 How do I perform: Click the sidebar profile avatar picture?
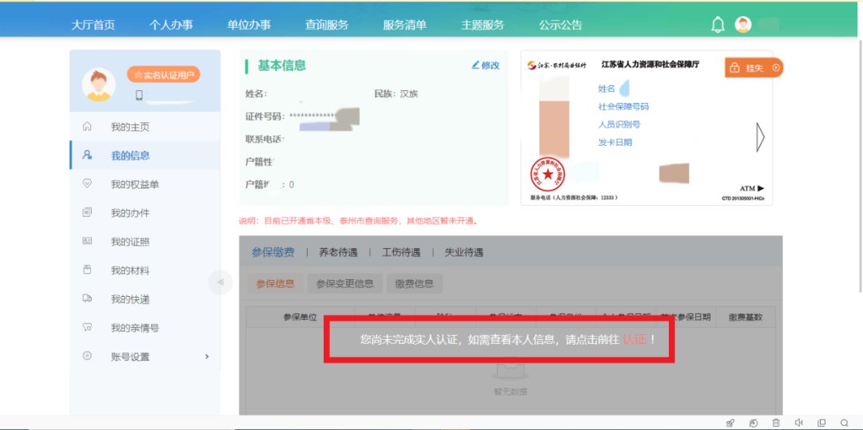point(98,85)
